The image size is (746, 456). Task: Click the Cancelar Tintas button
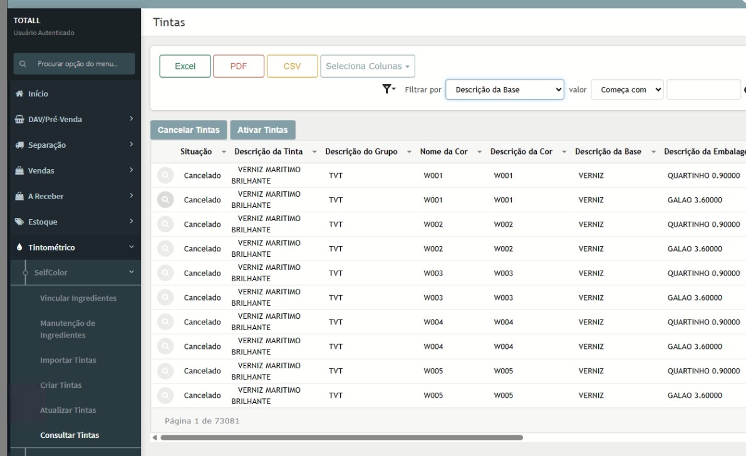(189, 130)
